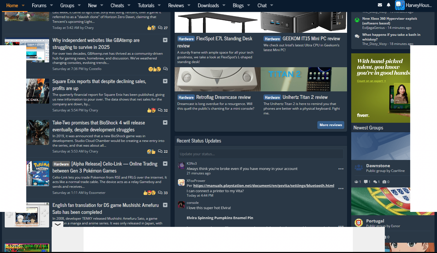Open the New Xbox 360 Hypervisor exploit thread
Image resolution: width=437 pixels, height=253 pixels.
(x=390, y=21)
